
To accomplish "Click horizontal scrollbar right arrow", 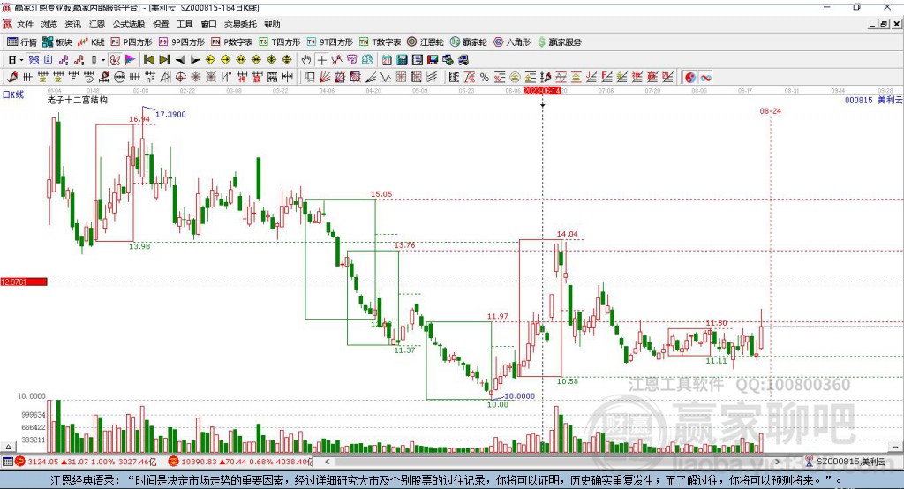I will click(777, 462).
